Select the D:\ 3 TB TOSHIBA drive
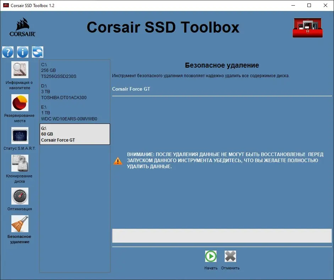 coord(75,92)
